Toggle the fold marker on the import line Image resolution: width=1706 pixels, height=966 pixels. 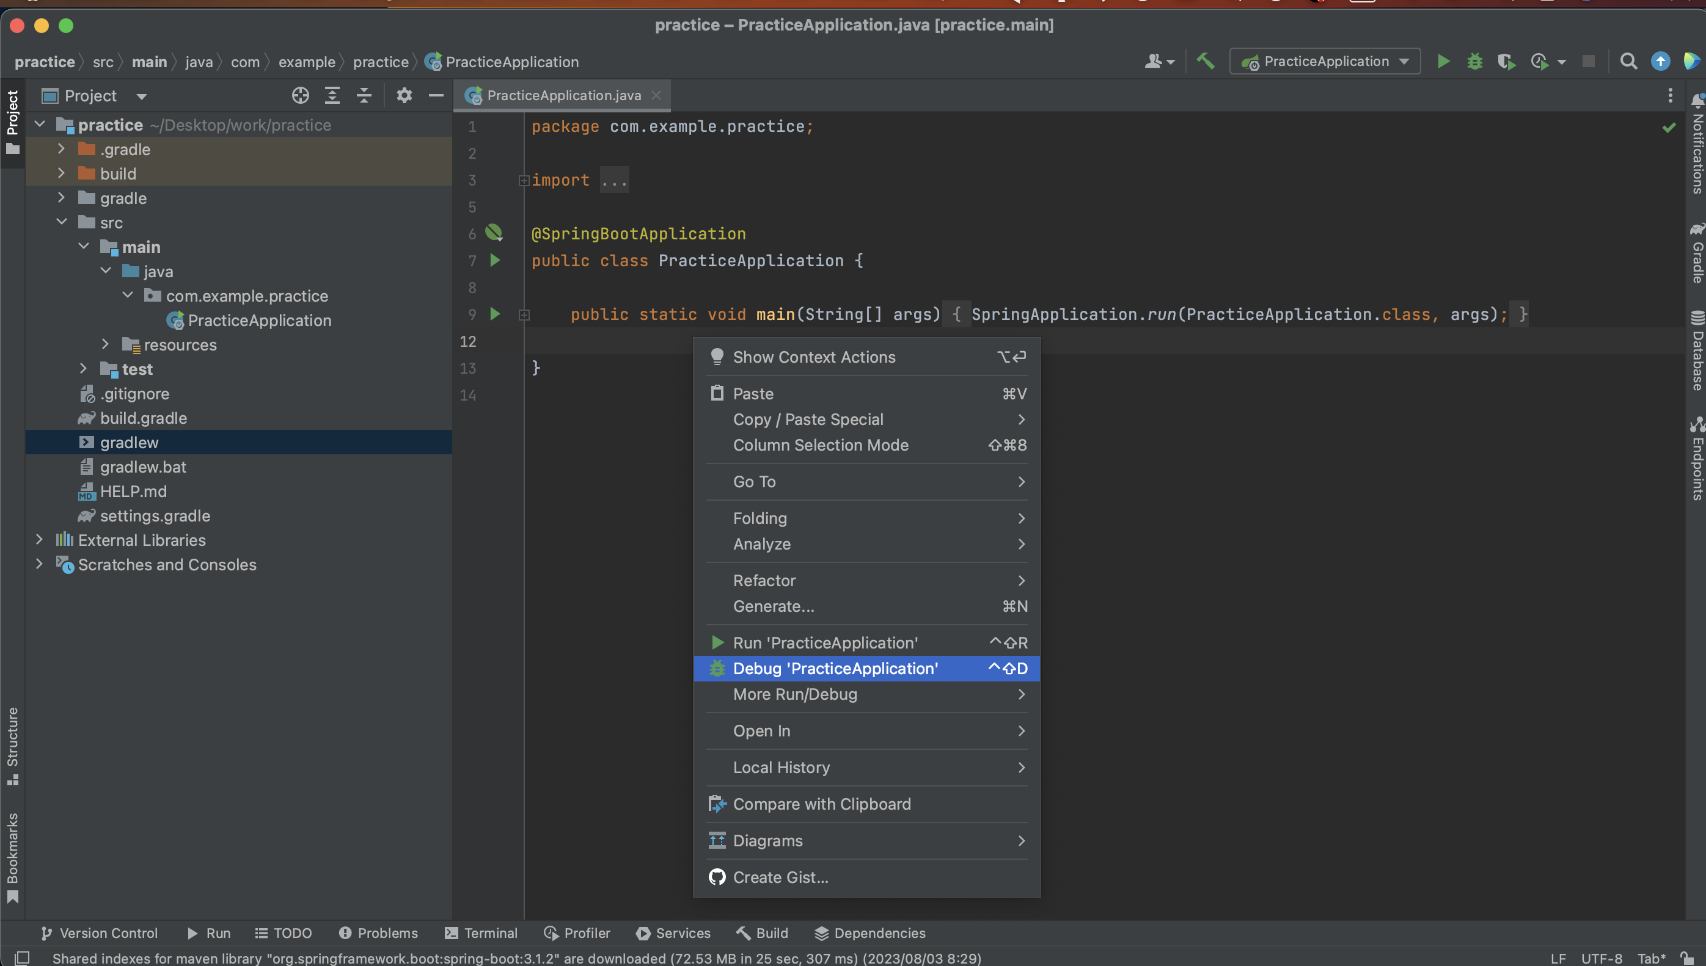524,181
